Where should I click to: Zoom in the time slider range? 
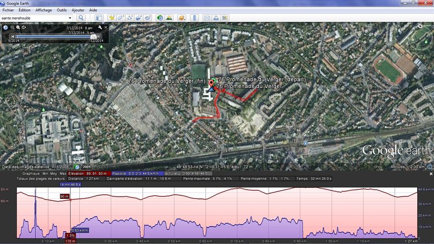18,27
